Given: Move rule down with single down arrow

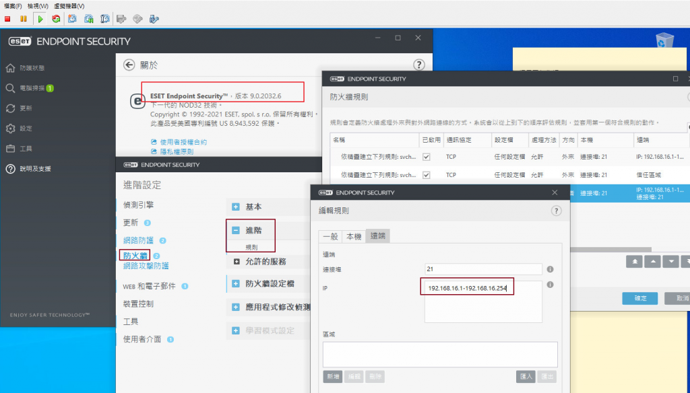Looking at the screenshot, I should coord(670,262).
